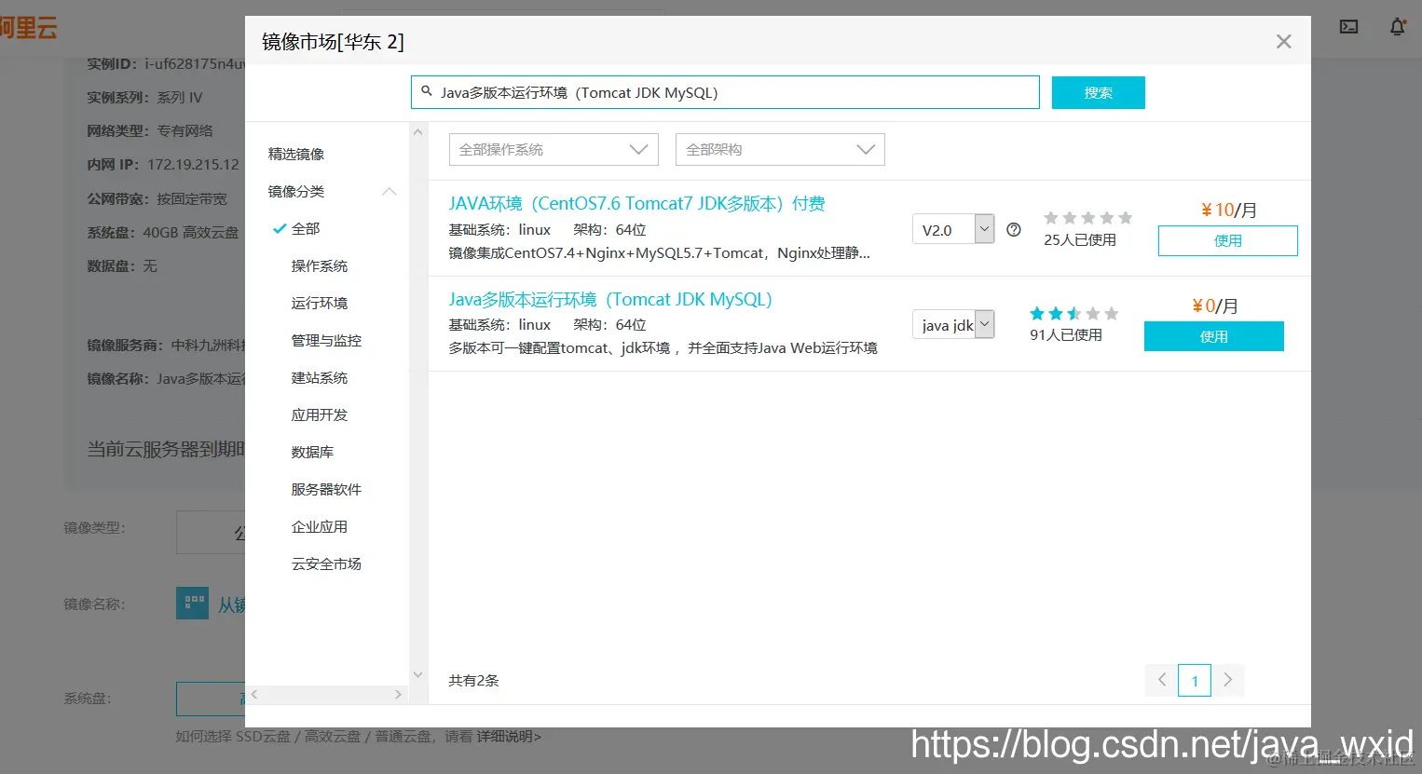The width and height of the screenshot is (1422, 774).
Task: Click the magnifier icon in the search box
Action: (427, 91)
